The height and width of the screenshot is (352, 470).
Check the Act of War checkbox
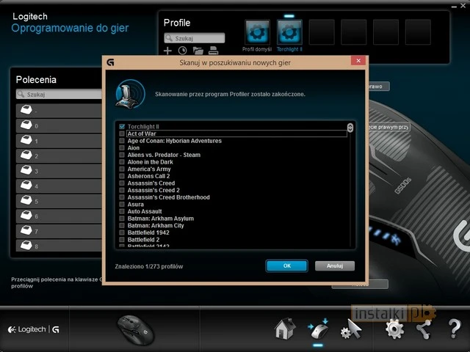click(x=122, y=133)
